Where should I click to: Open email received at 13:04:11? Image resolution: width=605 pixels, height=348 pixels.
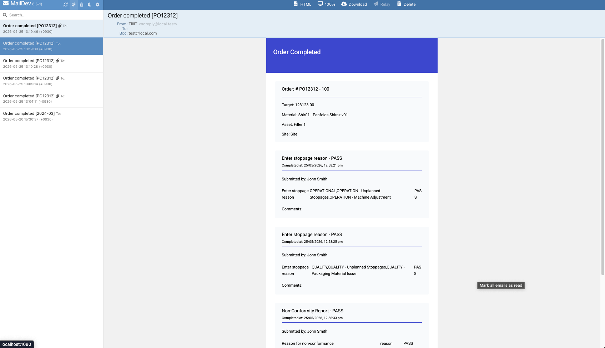click(51, 99)
